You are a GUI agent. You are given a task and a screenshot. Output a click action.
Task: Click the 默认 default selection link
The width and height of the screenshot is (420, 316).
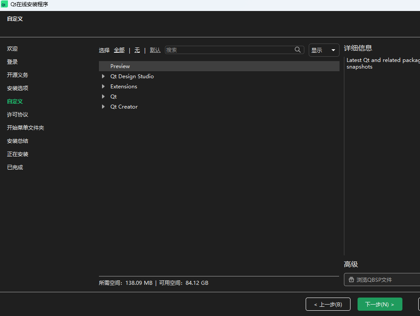coord(155,50)
